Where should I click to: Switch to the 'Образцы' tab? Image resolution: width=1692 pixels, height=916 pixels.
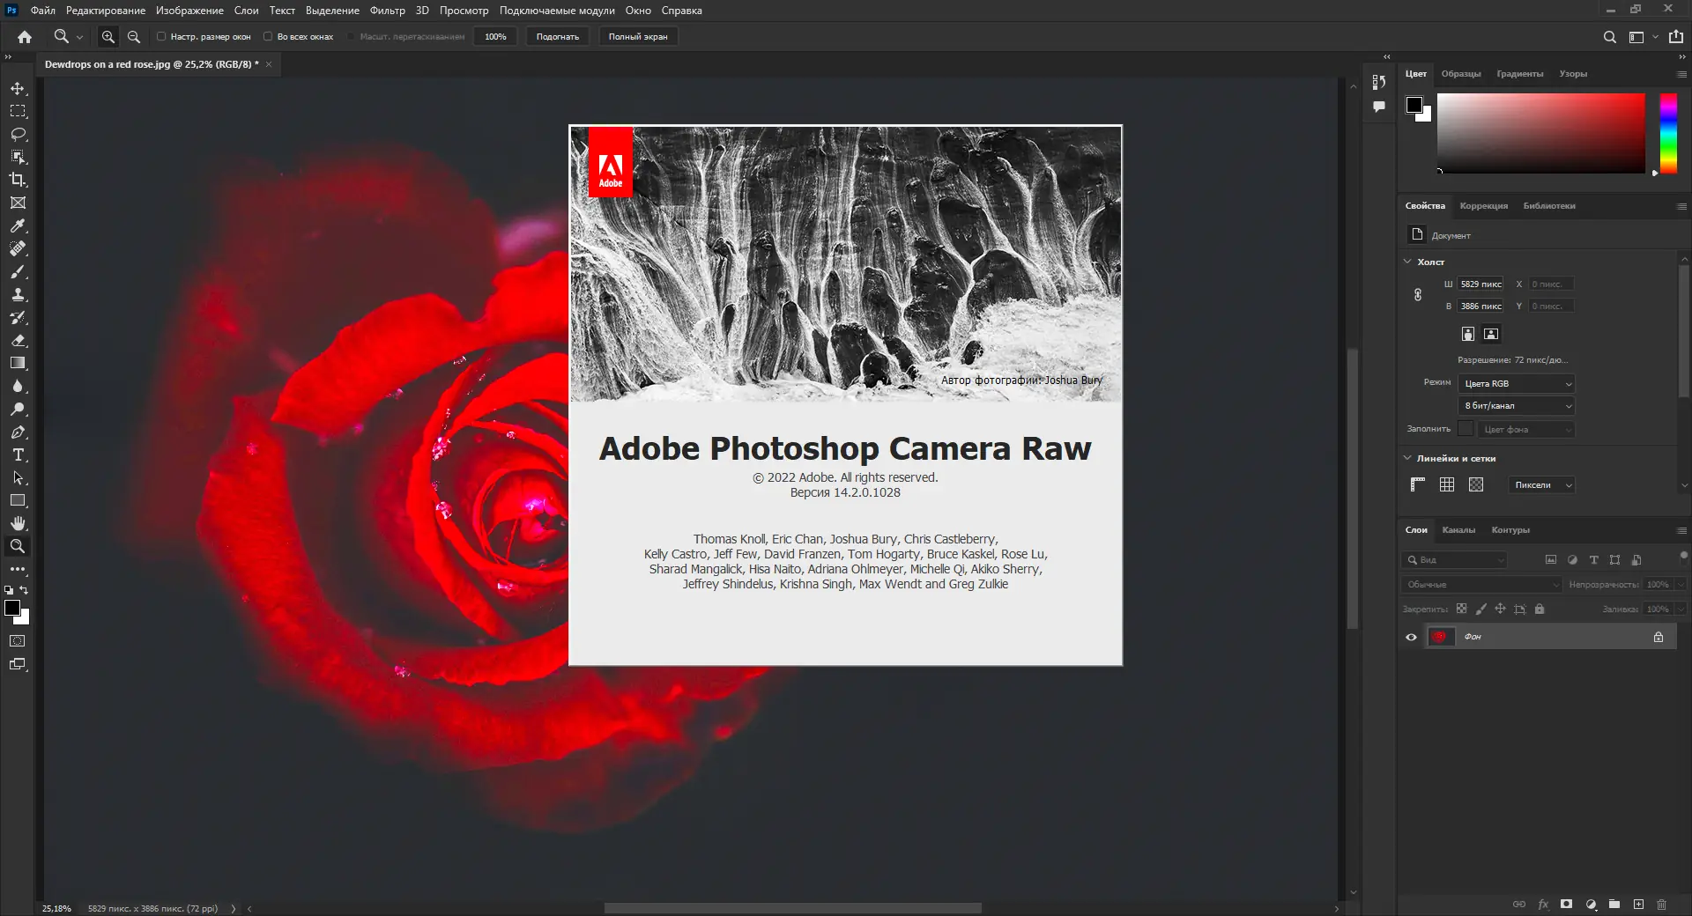click(x=1461, y=74)
